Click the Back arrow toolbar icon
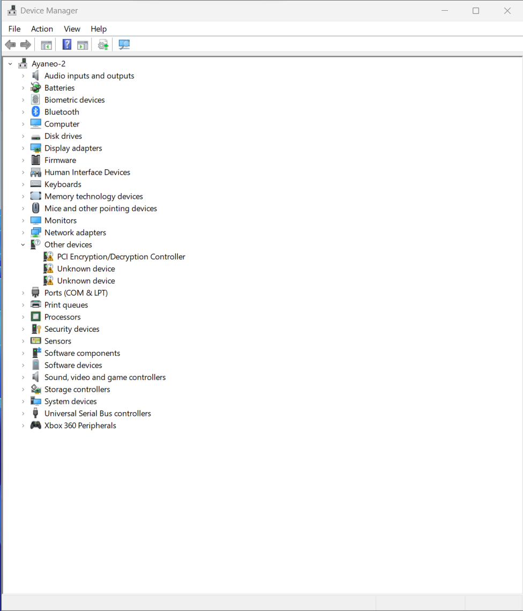The width and height of the screenshot is (523, 611). [x=11, y=45]
